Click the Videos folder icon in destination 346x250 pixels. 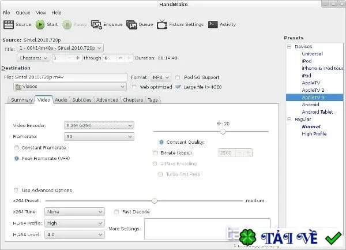coord(18,87)
